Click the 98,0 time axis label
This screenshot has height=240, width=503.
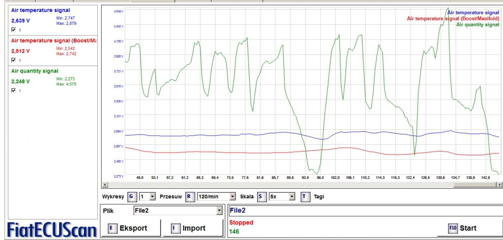click(320, 177)
